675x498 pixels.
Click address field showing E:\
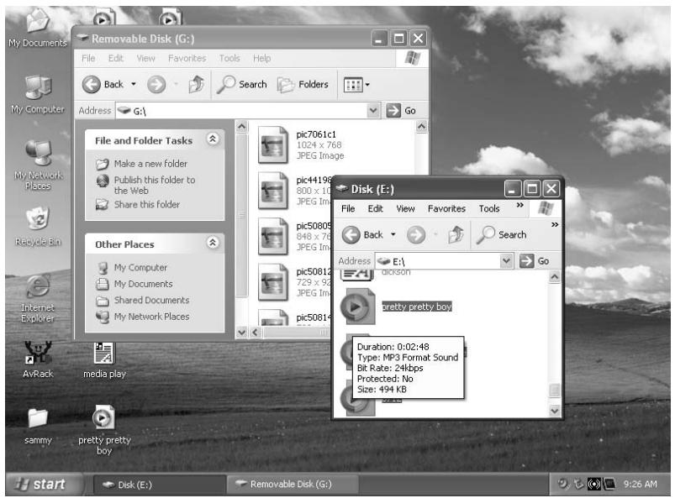pos(445,260)
